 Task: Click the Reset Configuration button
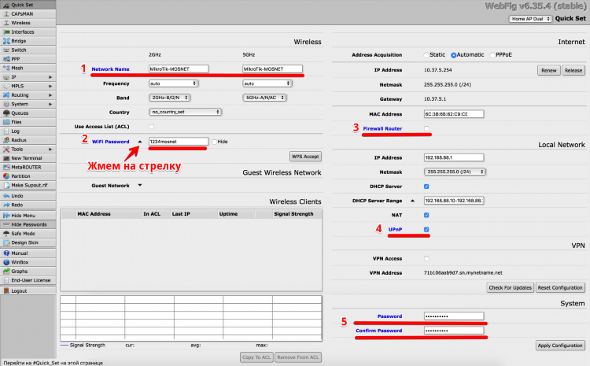pos(560,287)
